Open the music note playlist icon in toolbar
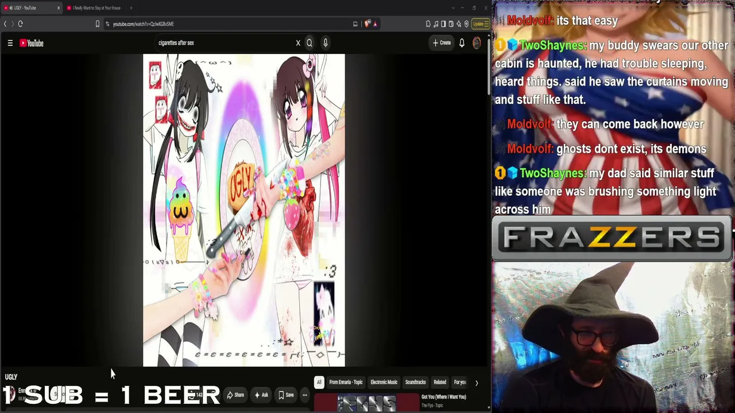This screenshot has width=735, height=413. click(x=436, y=24)
